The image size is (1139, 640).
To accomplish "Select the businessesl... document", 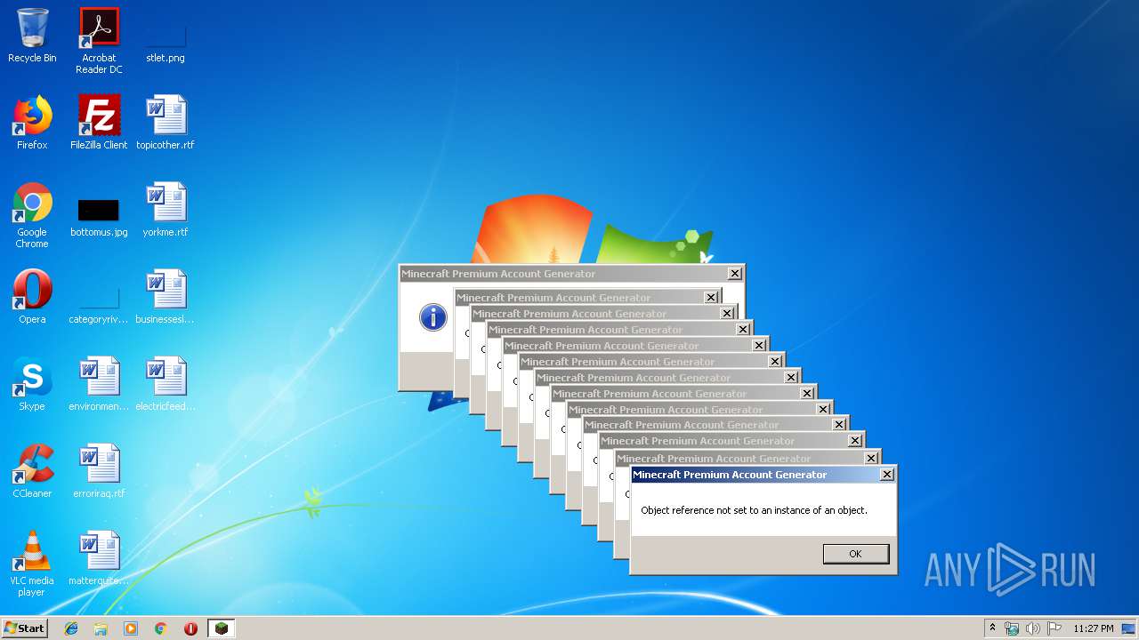I will point(166,297).
